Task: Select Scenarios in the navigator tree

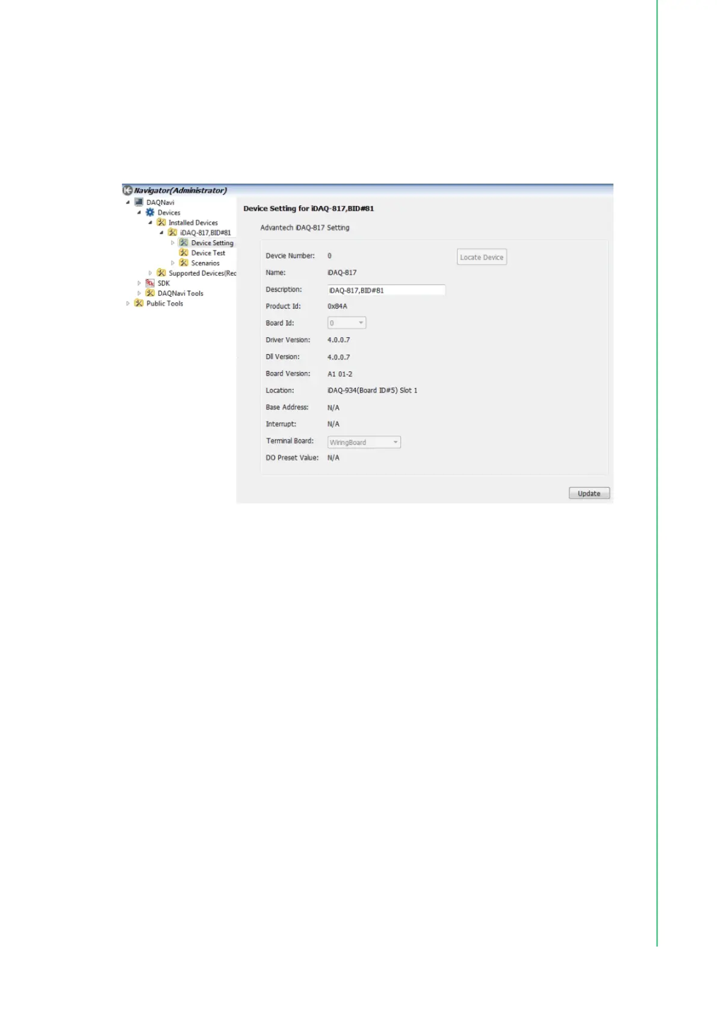Action: click(x=205, y=263)
